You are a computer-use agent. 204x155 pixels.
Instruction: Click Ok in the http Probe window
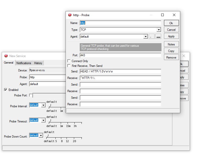coord(171,23)
